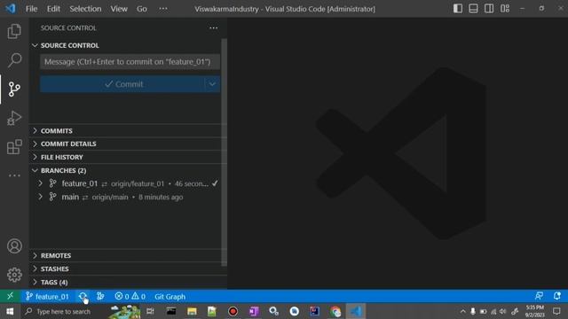Viewport: 568px width, 319px height.
Task: Open the Search view in activity bar
Action: pos(14,60)
